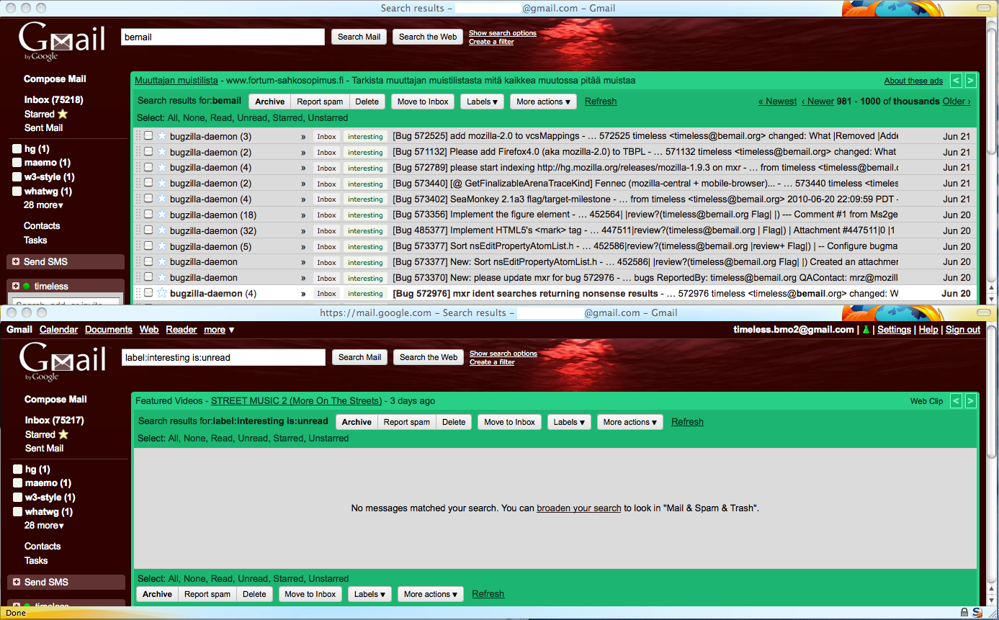Select checkbox for Bug 571132 message
The height and width of the screenshot is (620, 999).
(148, 151)
